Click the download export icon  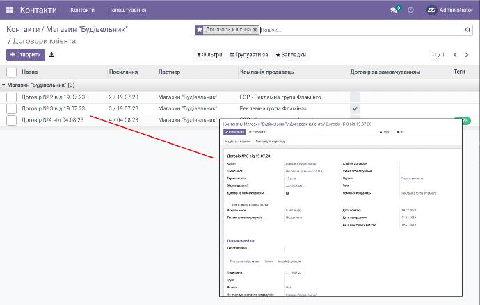[52, 55]
